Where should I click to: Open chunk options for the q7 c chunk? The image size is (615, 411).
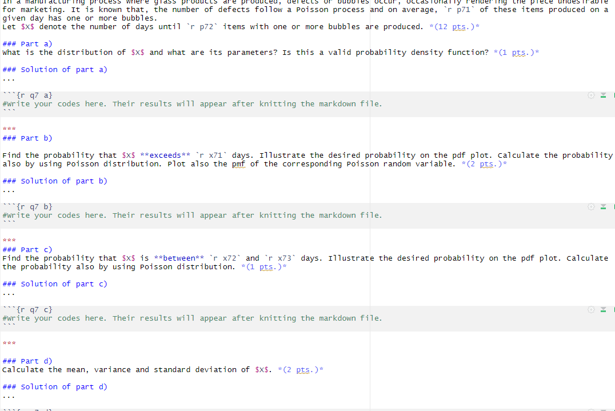(591, 309)
